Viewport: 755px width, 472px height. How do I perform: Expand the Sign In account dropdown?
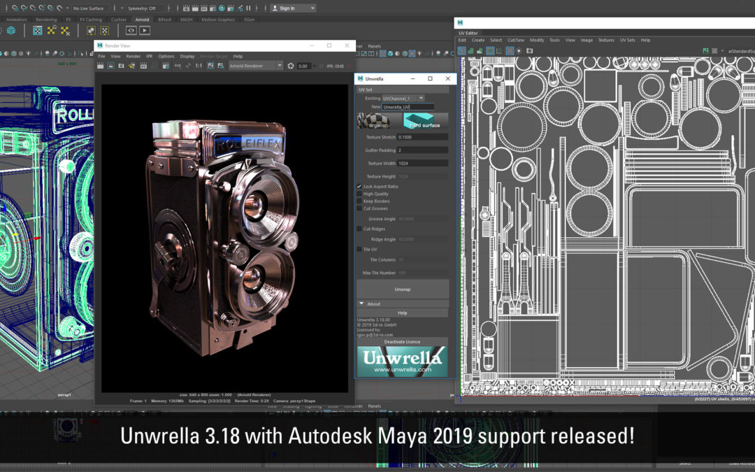point(312,8)
